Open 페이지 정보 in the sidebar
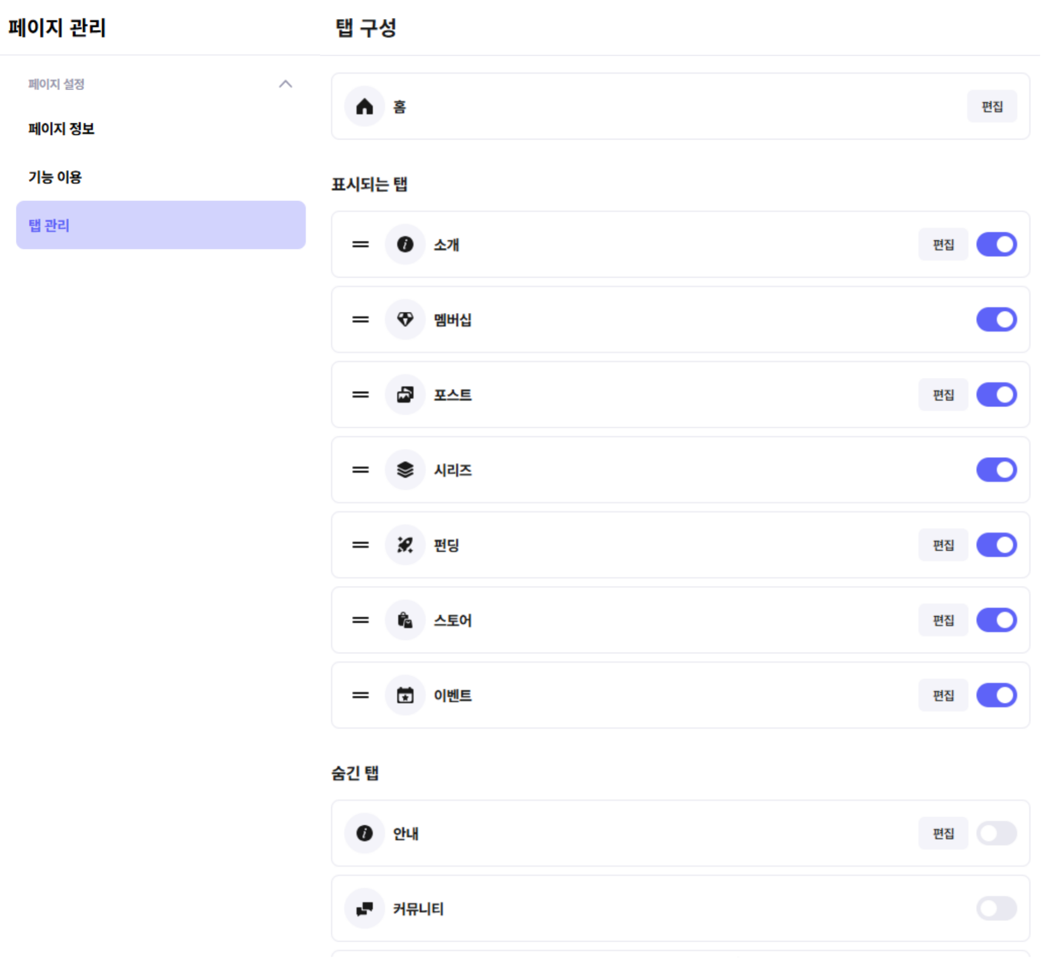This screenshot has height=960, width=1048. [x=62, y=129]
